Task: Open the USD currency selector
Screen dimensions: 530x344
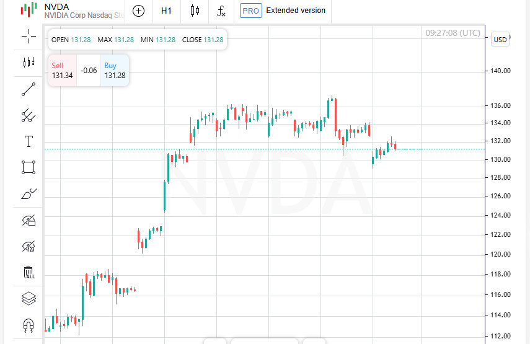Action: (x=500, y=40)
